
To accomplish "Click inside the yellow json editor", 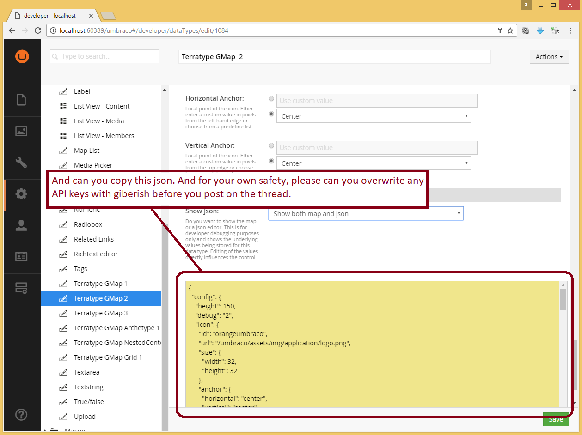I will pyautogui.click(x=372, y=344).
